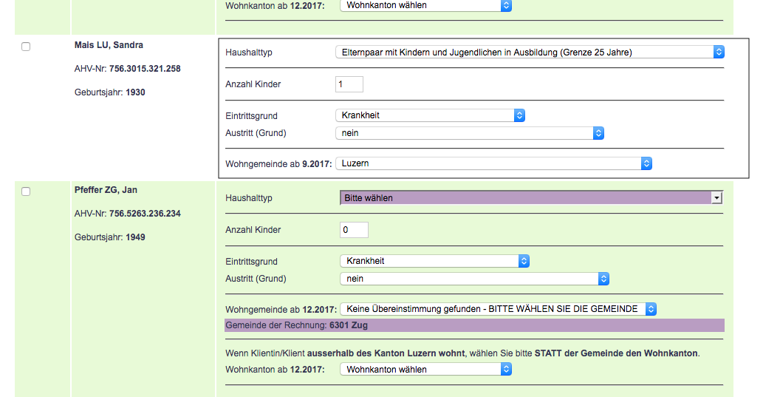Viewport: 780px width, 397px height.
Task: Click AHV number 756.3015.321.258
Action: pos(145,69)
